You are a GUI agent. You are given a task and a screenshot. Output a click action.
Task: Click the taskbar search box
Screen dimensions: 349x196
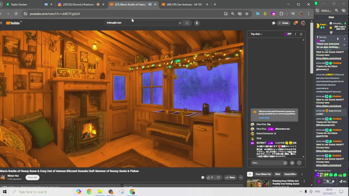[x=41, y=192]
